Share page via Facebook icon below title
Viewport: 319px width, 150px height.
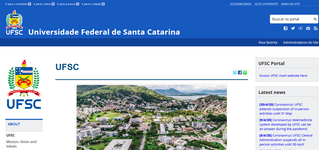pyautogui.click(x=240, y=73)
